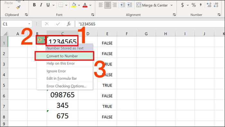The width and height of the screenshot is (225, 127).
Task: Select column G header
Action: 146,34
